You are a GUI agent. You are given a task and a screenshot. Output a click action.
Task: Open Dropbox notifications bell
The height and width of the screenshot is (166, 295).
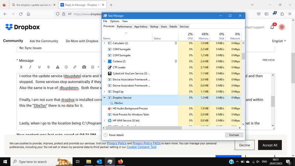pyautogui.click(x=272, y=27)
